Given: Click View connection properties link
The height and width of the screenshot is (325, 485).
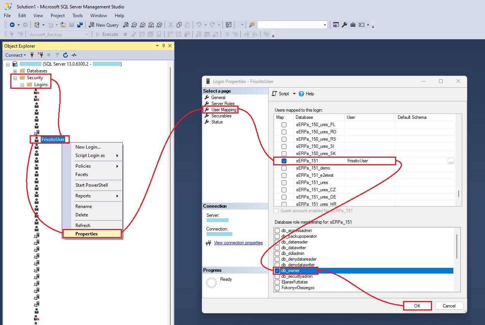Looking at the screenshot, I should [x=238, y=243].
